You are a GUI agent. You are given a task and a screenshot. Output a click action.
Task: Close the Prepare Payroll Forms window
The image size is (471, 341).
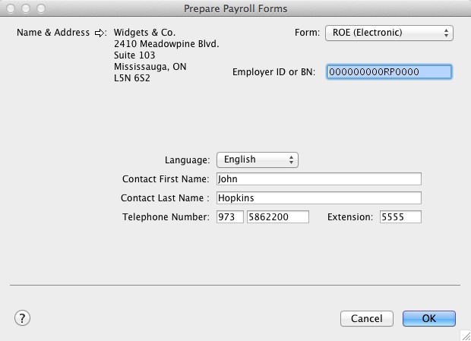[x=10, y=8]
